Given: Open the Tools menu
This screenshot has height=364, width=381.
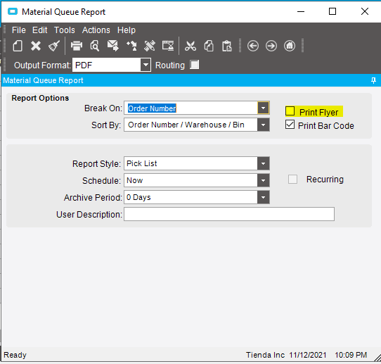Looking at the screenshot, I should pos(65,30).
